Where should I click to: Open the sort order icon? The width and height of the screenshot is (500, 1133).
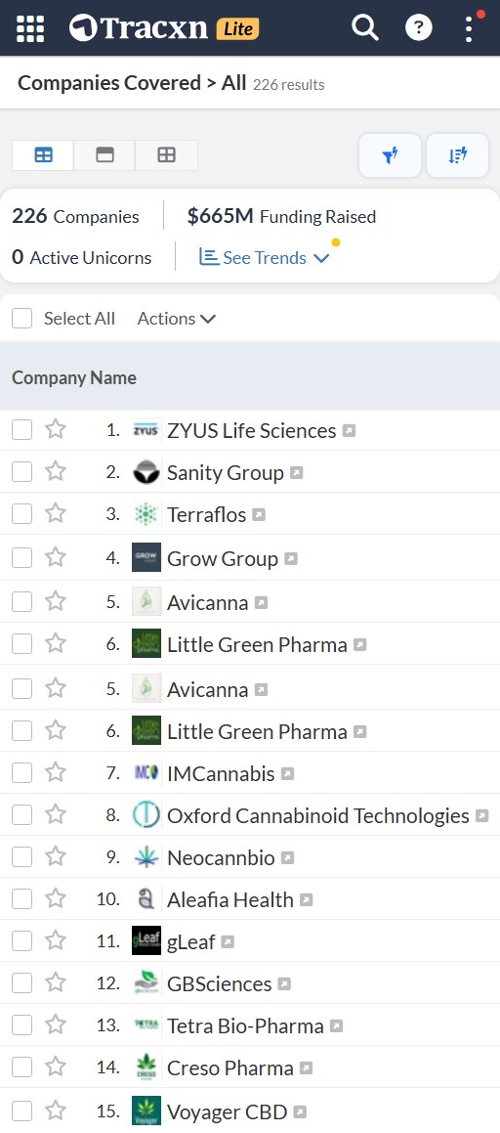[x=457, y=154]
